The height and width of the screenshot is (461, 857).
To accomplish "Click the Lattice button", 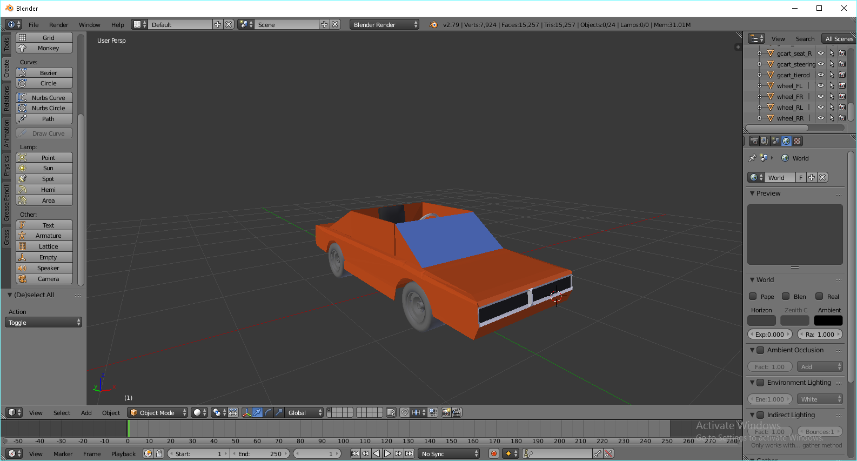I will tap(44, 246).
